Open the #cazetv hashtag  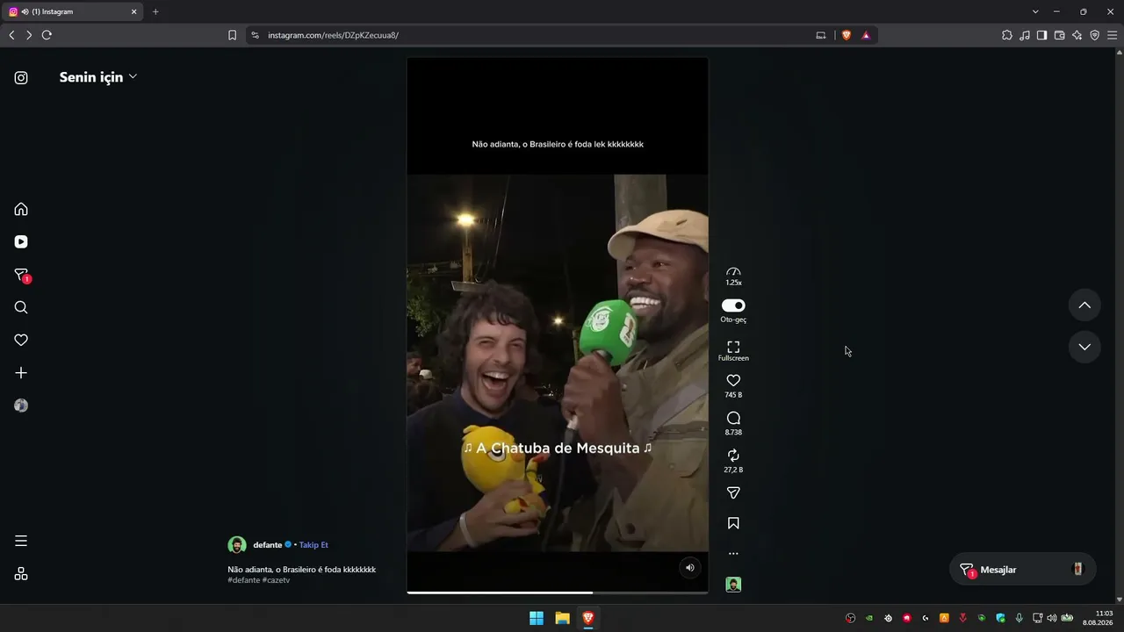pyautogui.click(x=276, y=580)
